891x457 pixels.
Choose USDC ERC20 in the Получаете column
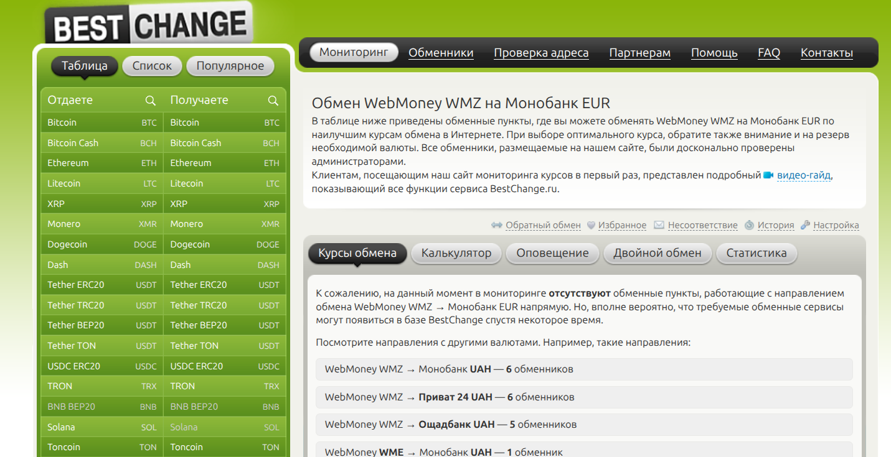click(225, 366)
